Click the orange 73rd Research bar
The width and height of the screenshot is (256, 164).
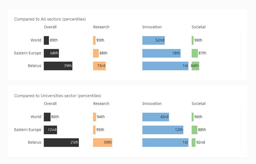pyautogui.click(x=99, y=66)
